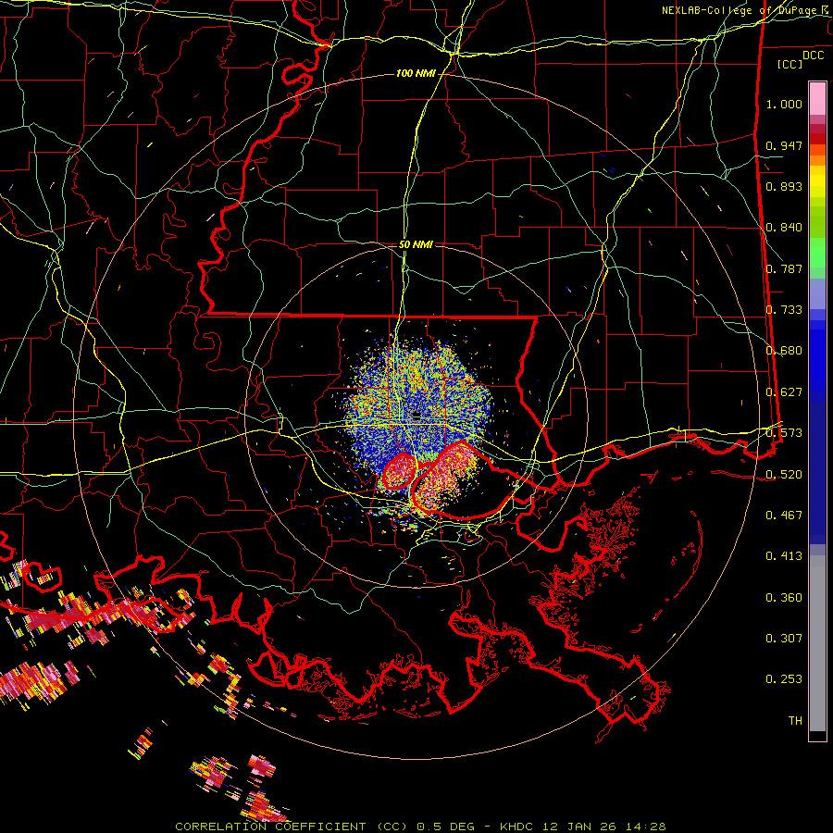Click the [CC] unit label above the color bar
The height and width of the screenshot is (833, 833).
(790, 64)
